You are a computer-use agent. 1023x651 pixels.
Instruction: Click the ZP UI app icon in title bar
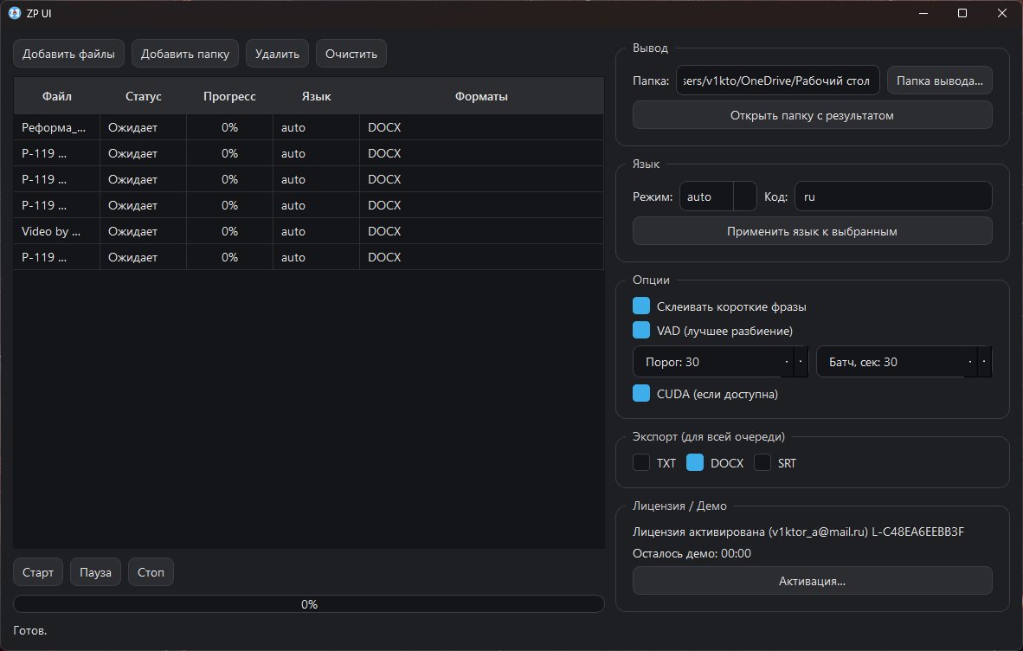(14, 13)
